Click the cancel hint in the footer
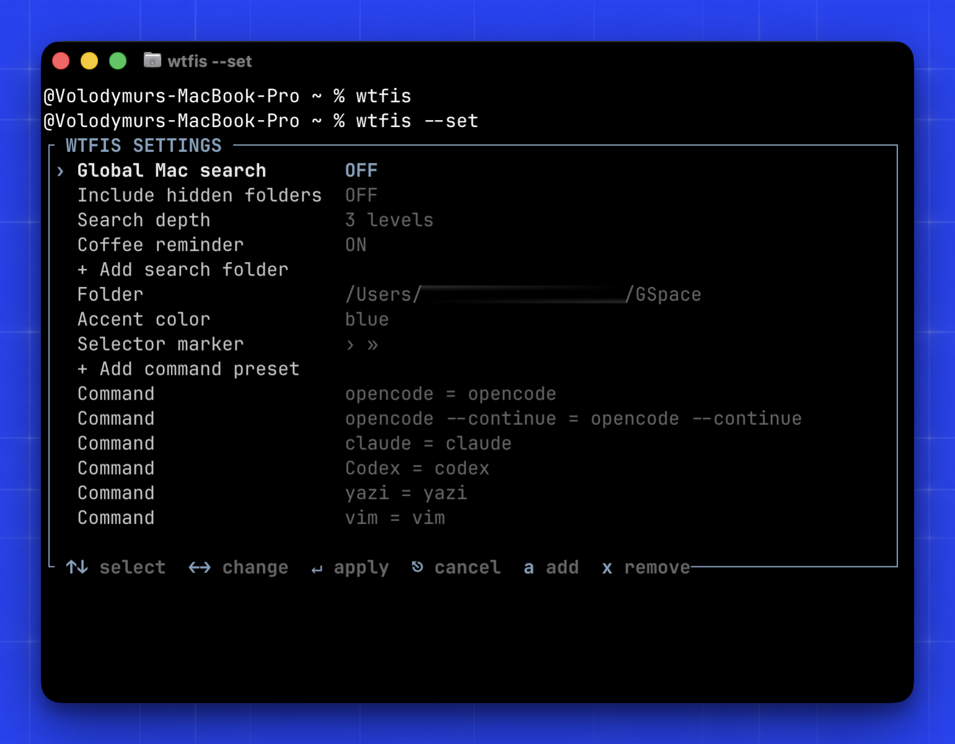The width and height of the screenshot is (955, 744). coord(467,567)
